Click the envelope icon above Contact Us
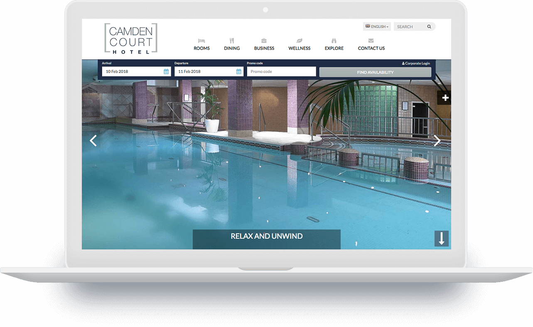Viewport: 533px width, 327px height. click(x=371, y=41)
